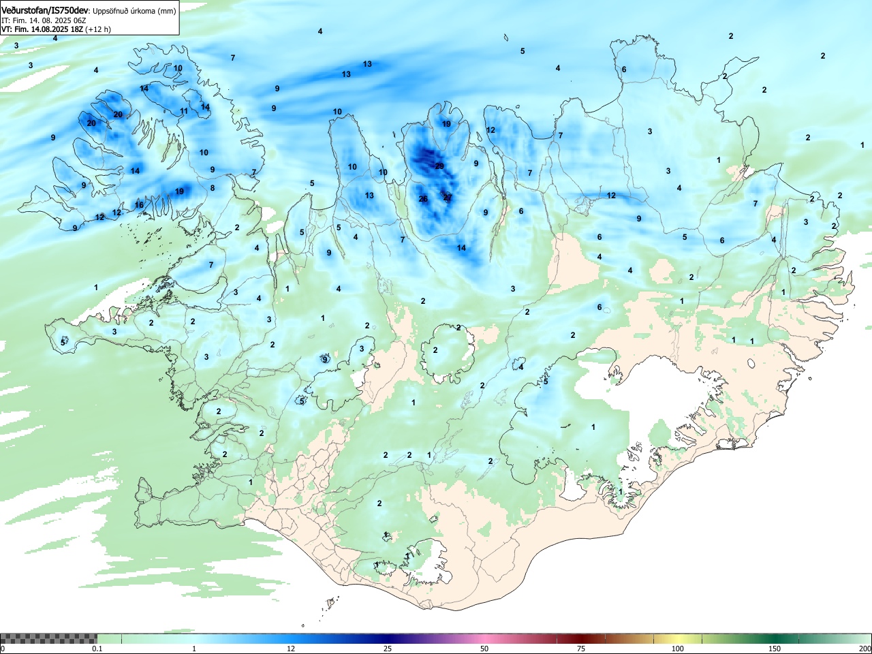Click the color scale label 100
The height and width of the screenshot is (654, 872).
point(678,649)
